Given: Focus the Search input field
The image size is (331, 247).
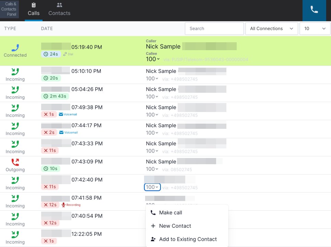Looking at the screenshot, I should [x=214, y=29].
